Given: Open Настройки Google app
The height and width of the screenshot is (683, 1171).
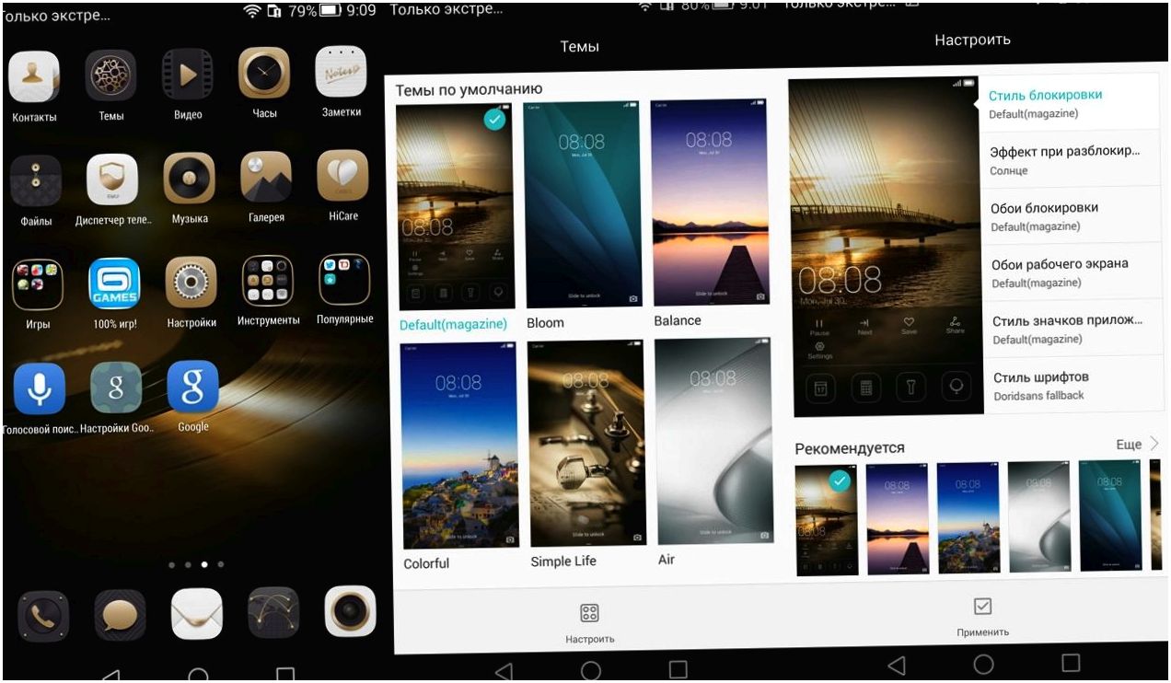Looking at the screenshot, I should click(x=116, y=388).
